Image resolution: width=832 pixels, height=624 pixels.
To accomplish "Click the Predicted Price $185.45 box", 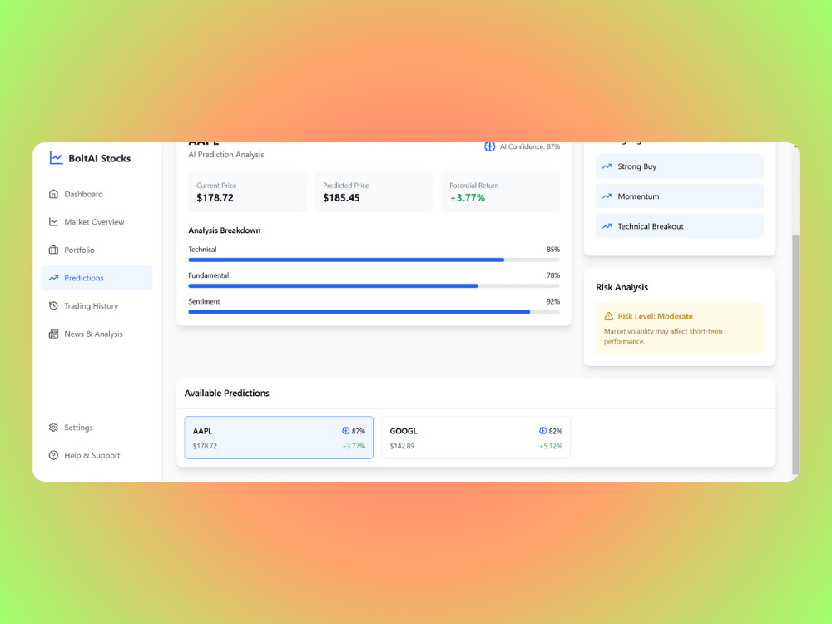I will [374, 191].
